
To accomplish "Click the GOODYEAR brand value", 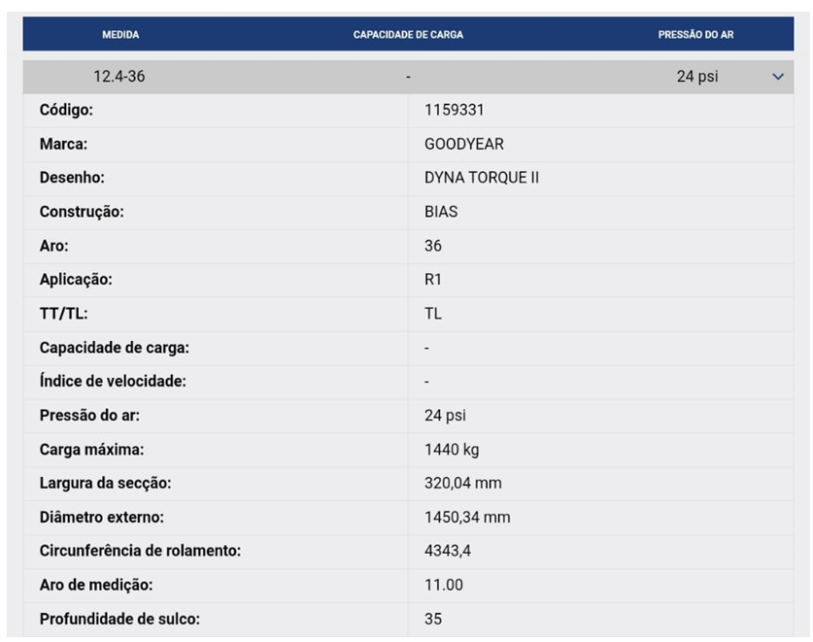I will click(x=464, y=144).
